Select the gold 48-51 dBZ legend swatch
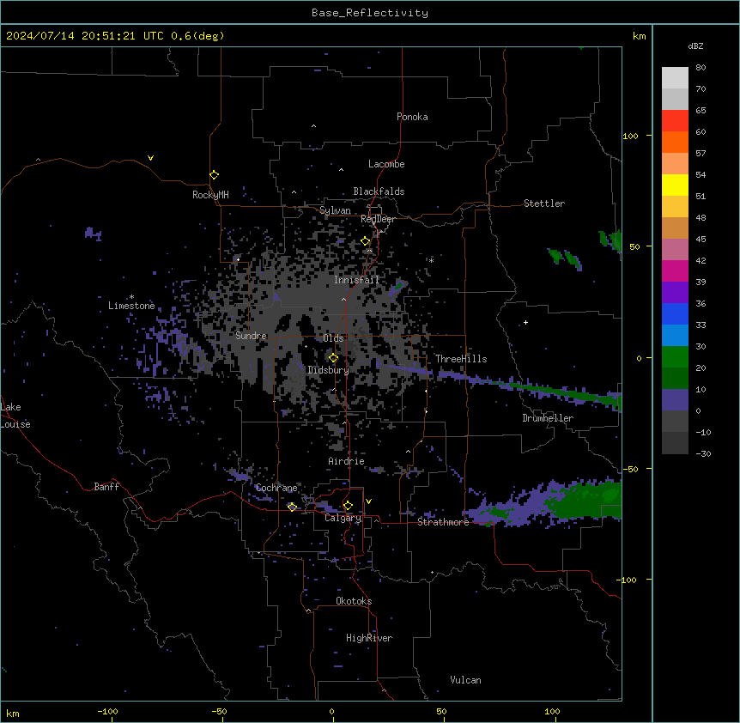 coord(675,207)
